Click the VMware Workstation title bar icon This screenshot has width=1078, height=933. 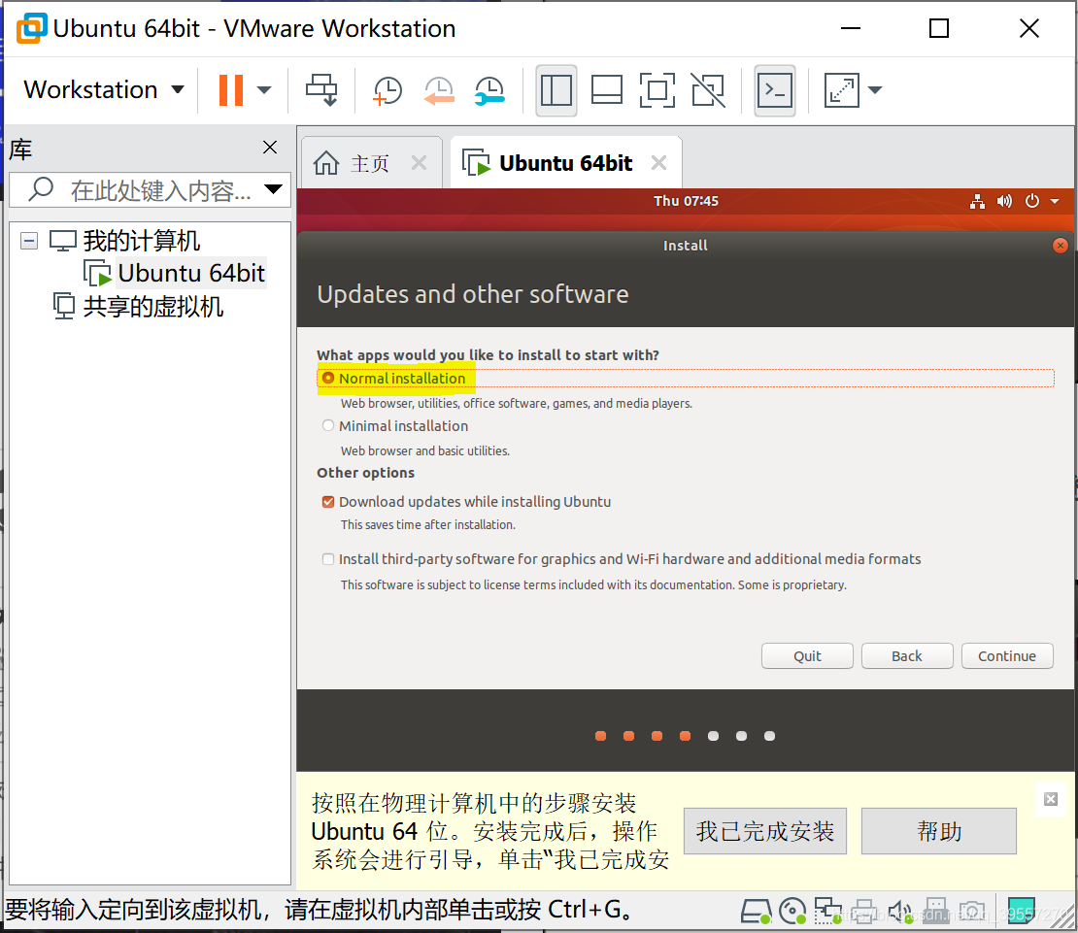[32, 28]
